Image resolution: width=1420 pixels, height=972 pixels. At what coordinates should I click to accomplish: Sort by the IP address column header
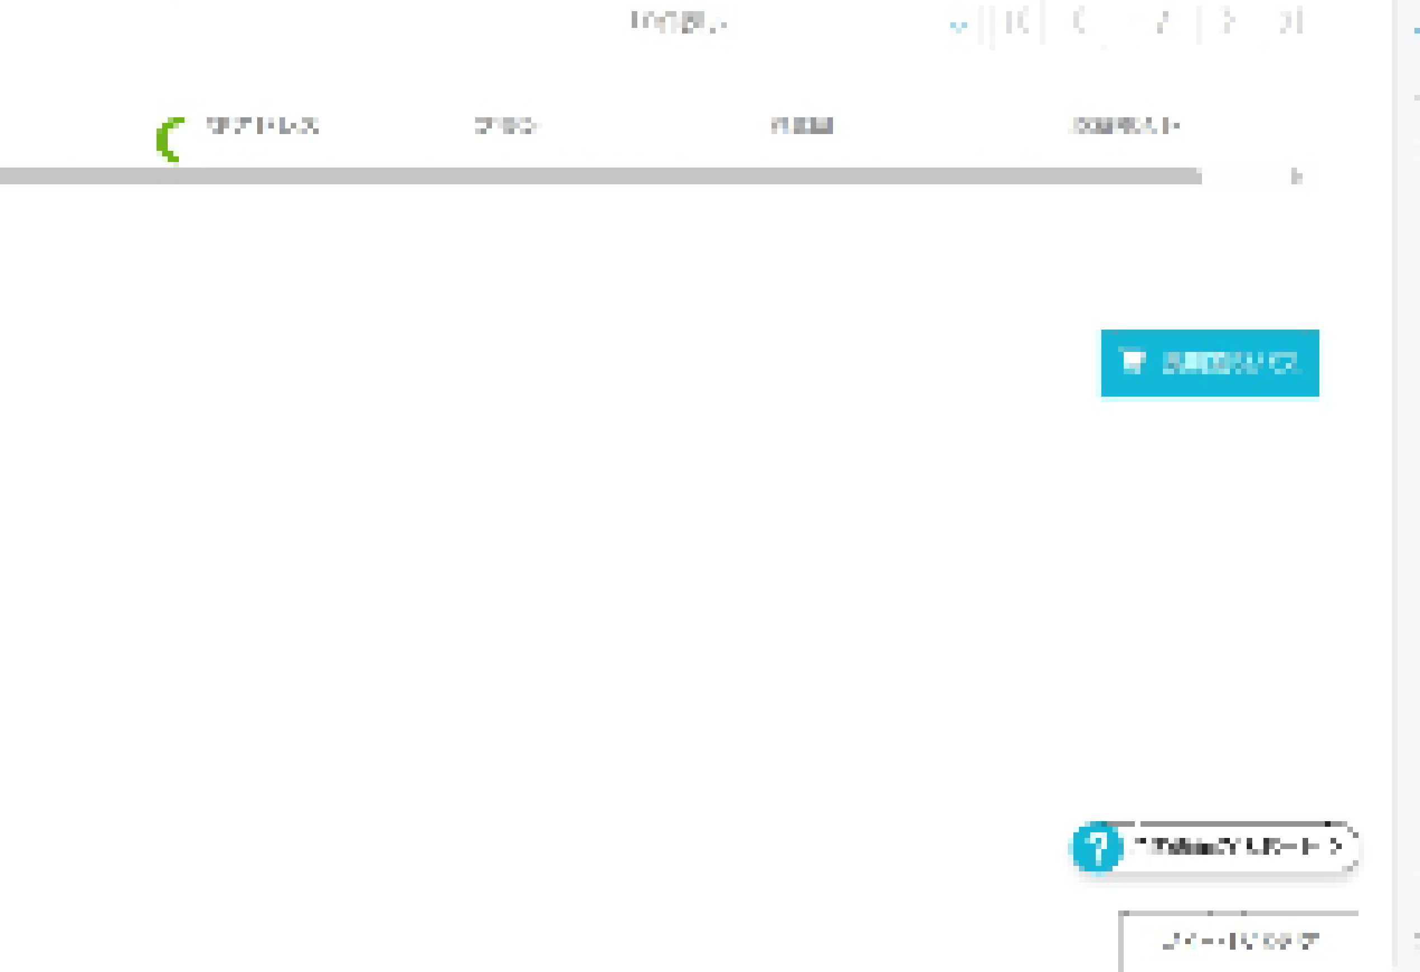point(262,126)
